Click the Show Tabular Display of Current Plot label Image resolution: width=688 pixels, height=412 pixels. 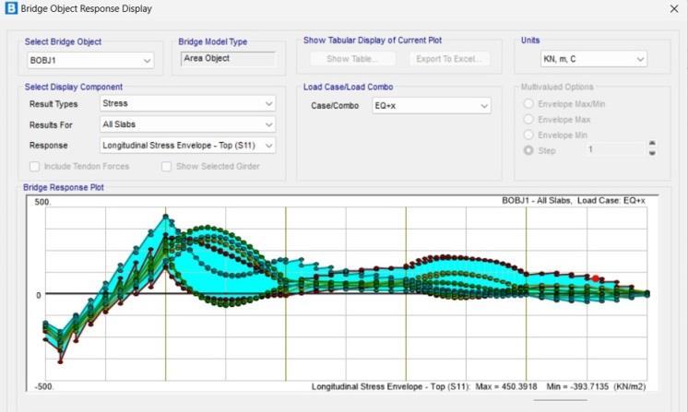(x=373, y=41)
